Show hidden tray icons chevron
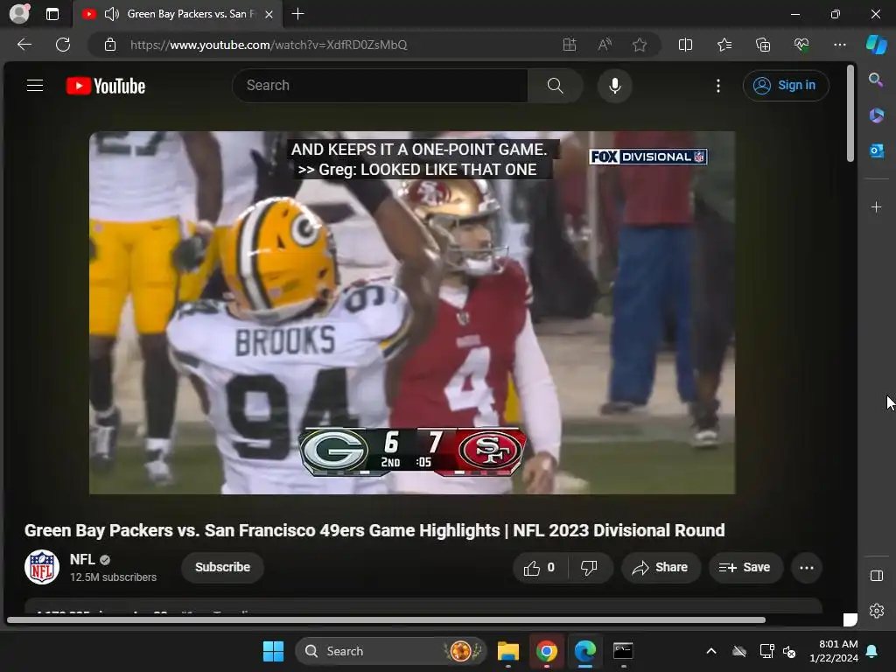The height and width of the screenshot is (672, 896). point(710,651)
